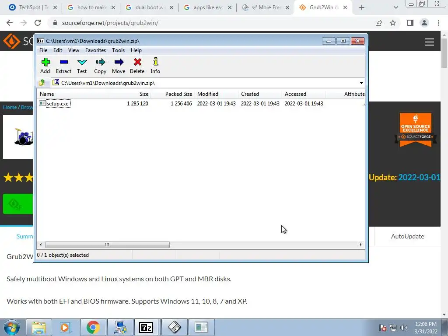Viewport: 448px width, 336px height.
Task: Open the File menu in 7-Zip
Action: pyautogui.click(x=43, y=50)
